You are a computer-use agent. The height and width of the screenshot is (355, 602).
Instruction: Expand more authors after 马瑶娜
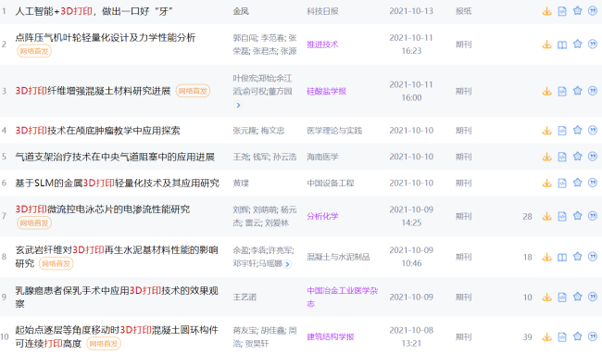[287, 264]
